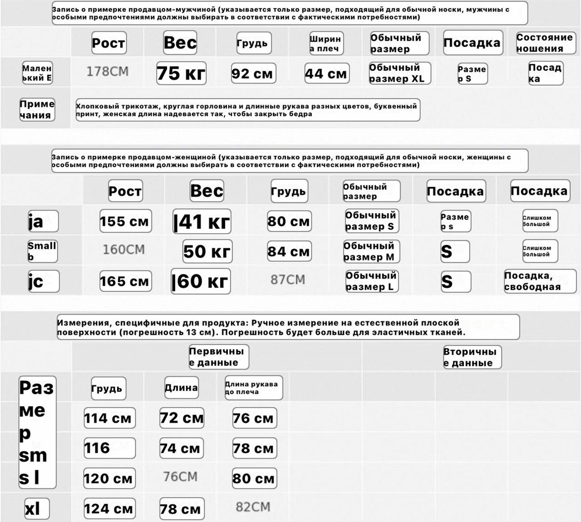Click the '44 см' shoulder width cell
This screenshot has width=581, height=522.
point(327,73)
